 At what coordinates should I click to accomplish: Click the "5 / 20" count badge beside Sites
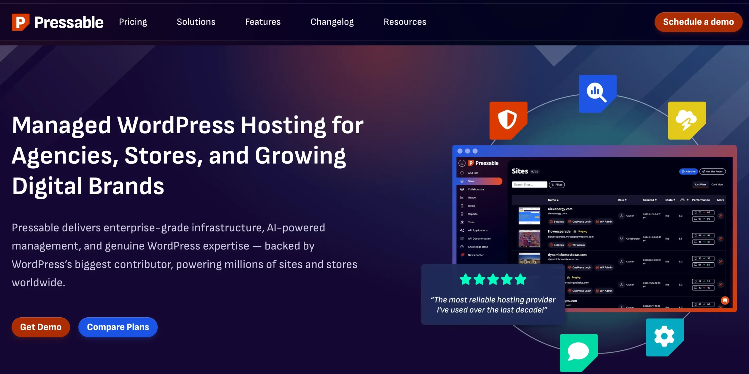535,172
